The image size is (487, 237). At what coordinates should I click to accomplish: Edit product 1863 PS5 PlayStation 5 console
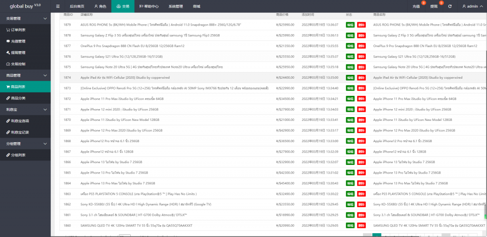click(350, 194)
